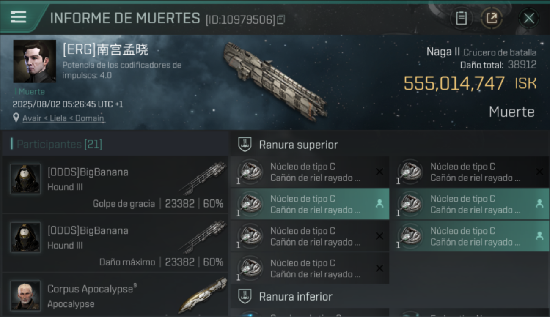Tap the share export icon
The width and height of the screenshot is (550, 317).
(x=492, y=18)
